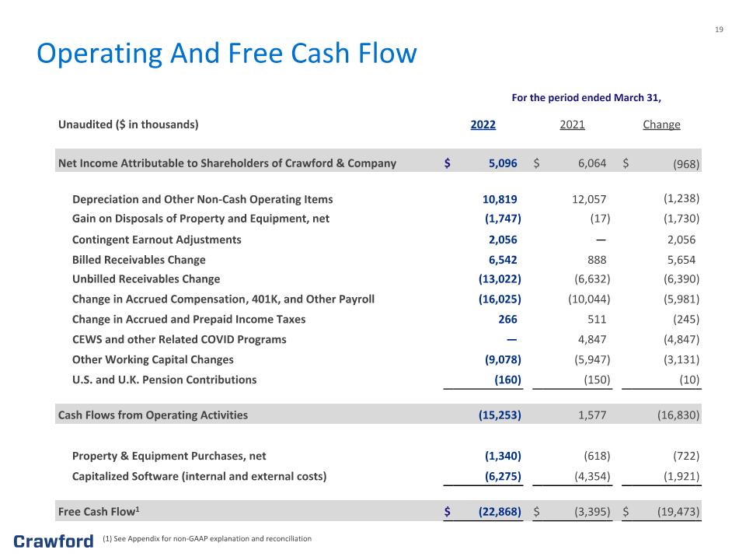The height and width of the screenshot is (560, 746).
Task: Click the Appendix non-GAAP footnote text
Action: [207, 538]
